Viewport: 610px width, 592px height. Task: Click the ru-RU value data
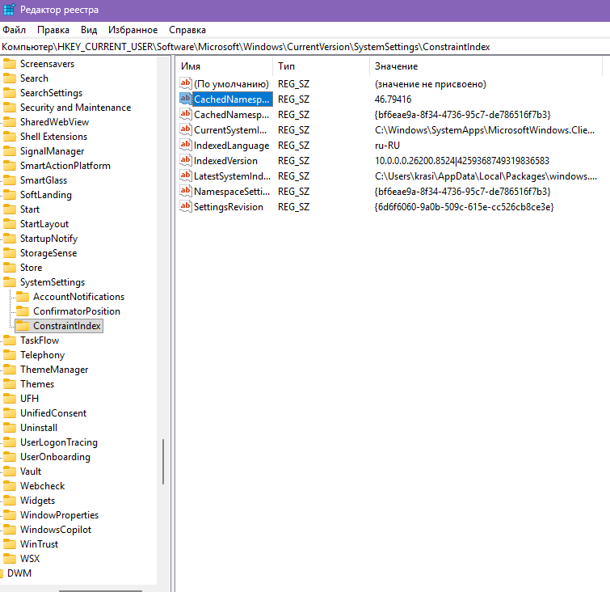(x=387, y=146)
